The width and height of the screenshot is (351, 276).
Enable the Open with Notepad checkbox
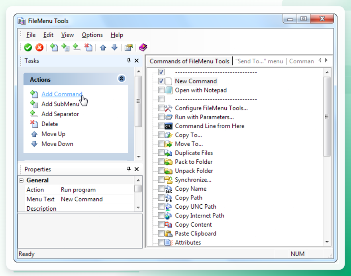(161, 90)
